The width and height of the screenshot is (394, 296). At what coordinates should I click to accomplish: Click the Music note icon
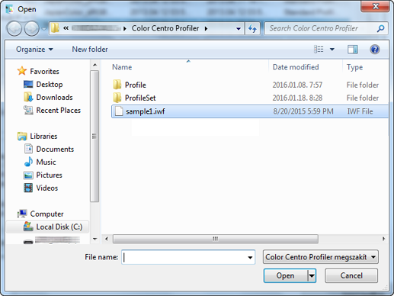click(x=28, y=162)
